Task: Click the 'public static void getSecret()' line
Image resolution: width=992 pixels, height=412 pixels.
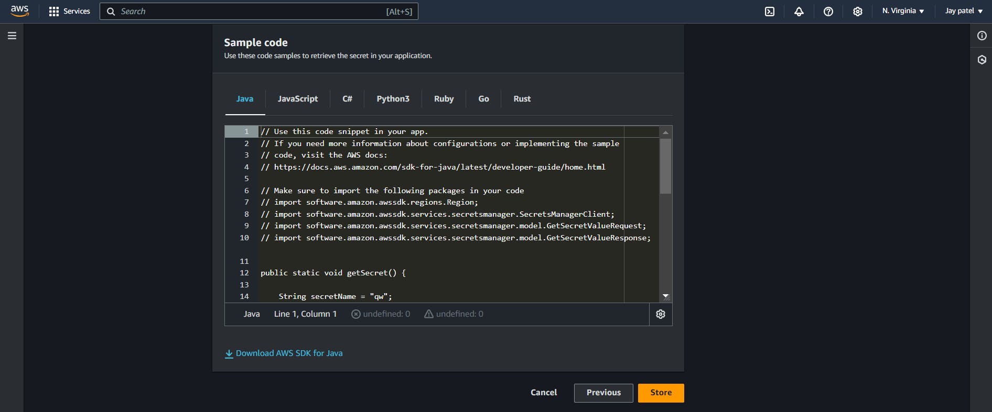Action: (333, 273)
